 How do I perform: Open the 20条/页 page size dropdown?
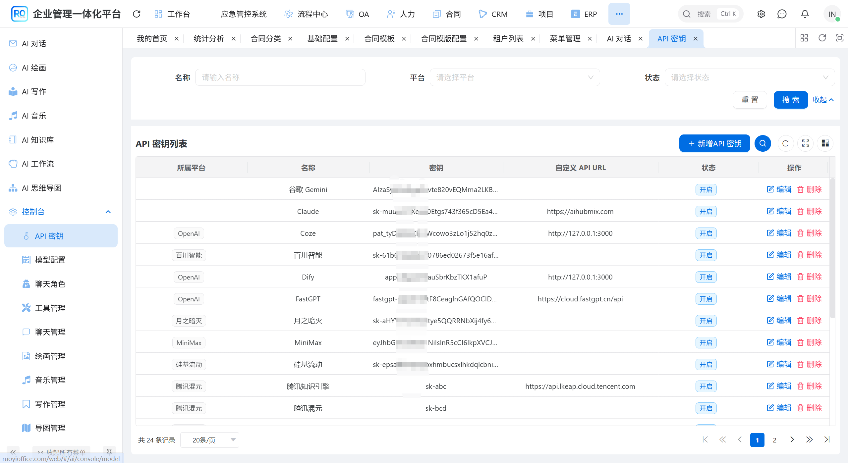click(x=210, y=440)
